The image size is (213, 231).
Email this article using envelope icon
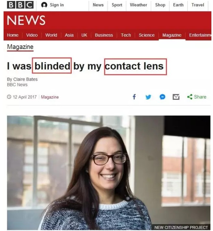point(176,97)
